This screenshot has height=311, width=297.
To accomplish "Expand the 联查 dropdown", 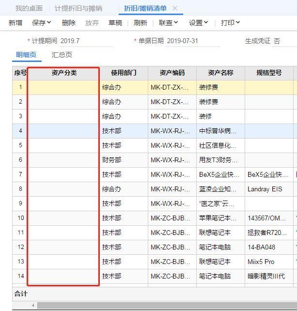I will pyautogui.click(x=168, y=23).
